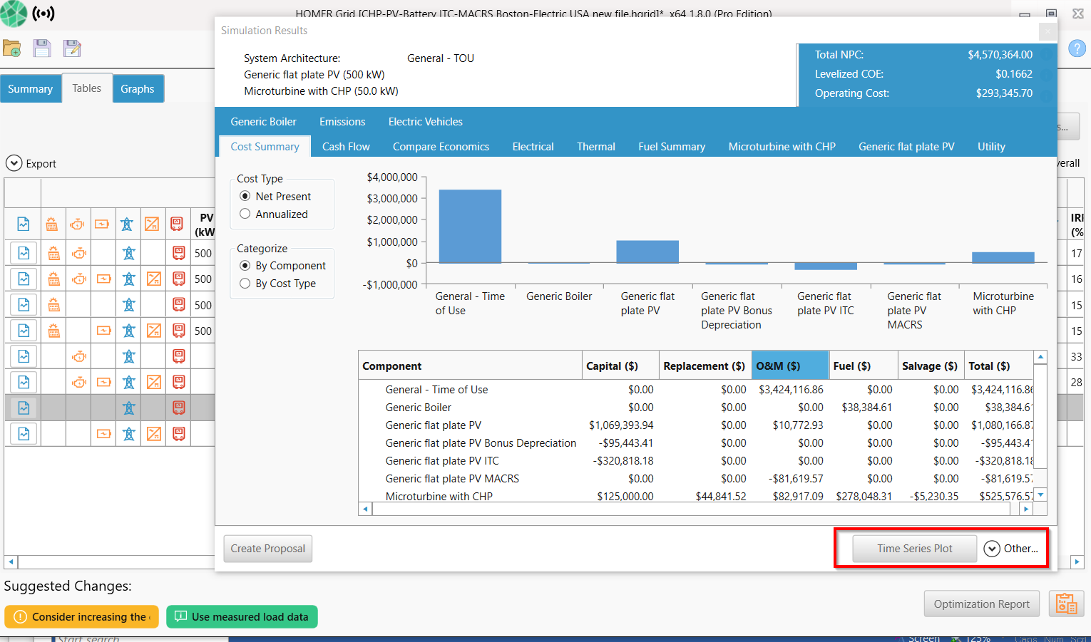This screenshot has height=642, width=1091.
Task: Open the blue help question mark icon
Action: tap(1076, 48)
